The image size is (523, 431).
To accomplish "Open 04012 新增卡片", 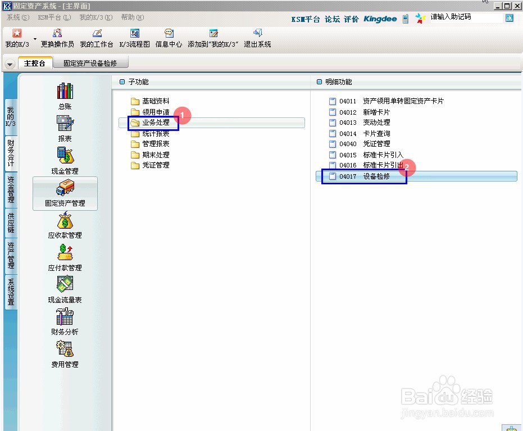I will (x=359, y=112).
